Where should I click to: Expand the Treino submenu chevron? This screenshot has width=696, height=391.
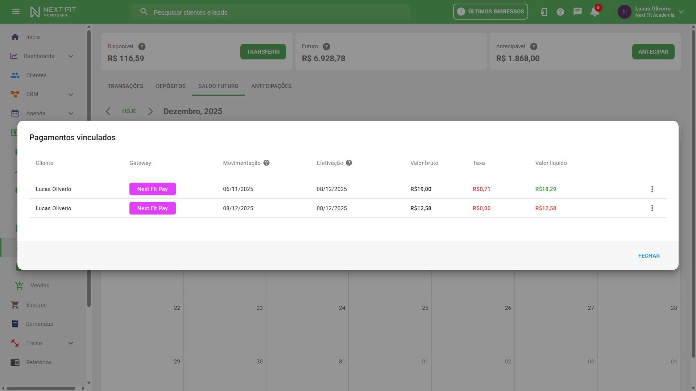point(71,343)
